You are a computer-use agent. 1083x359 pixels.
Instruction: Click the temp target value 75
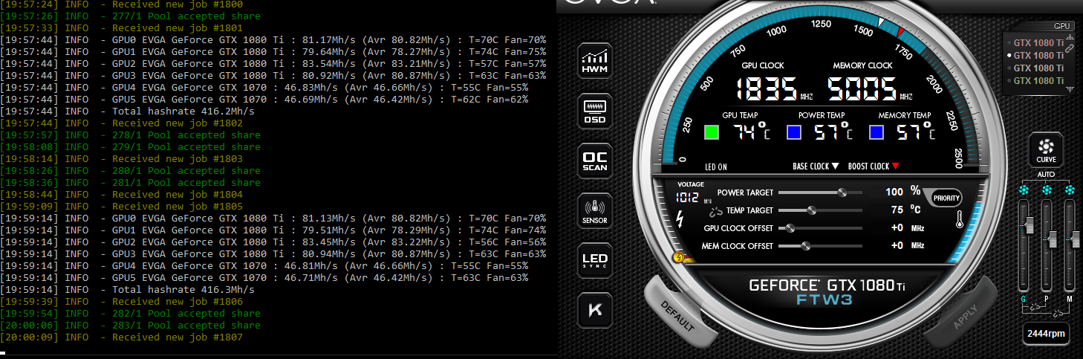pyautogui.click(x=897, y=210)
